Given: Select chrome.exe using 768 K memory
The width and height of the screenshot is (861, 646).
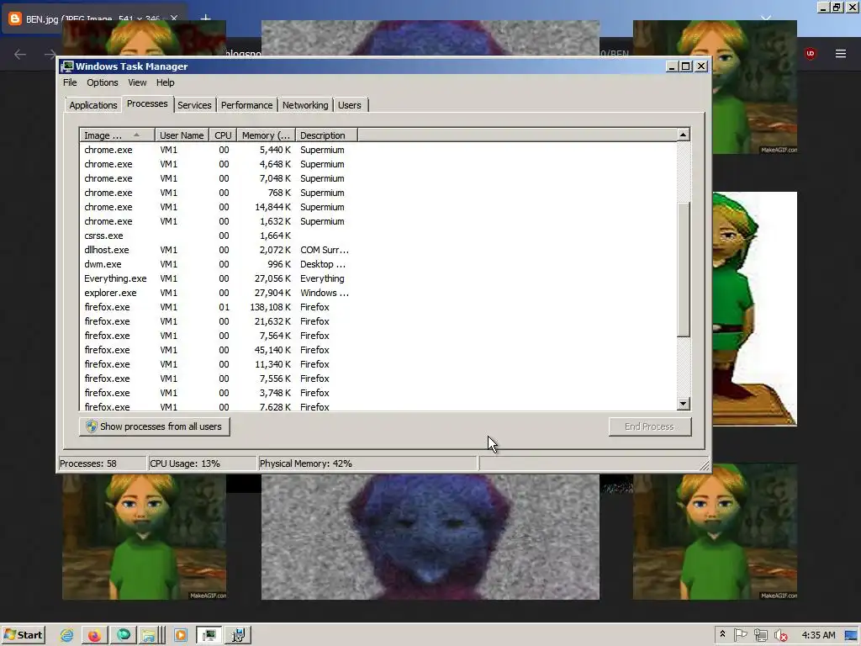Looking at the screenshot, I should tap(378, 193).
